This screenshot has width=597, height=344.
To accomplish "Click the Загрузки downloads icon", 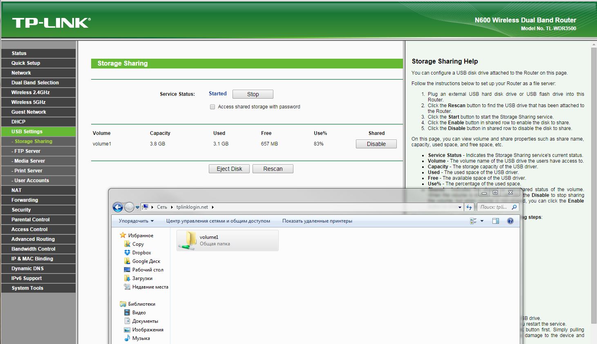I will tap(127, 278).
